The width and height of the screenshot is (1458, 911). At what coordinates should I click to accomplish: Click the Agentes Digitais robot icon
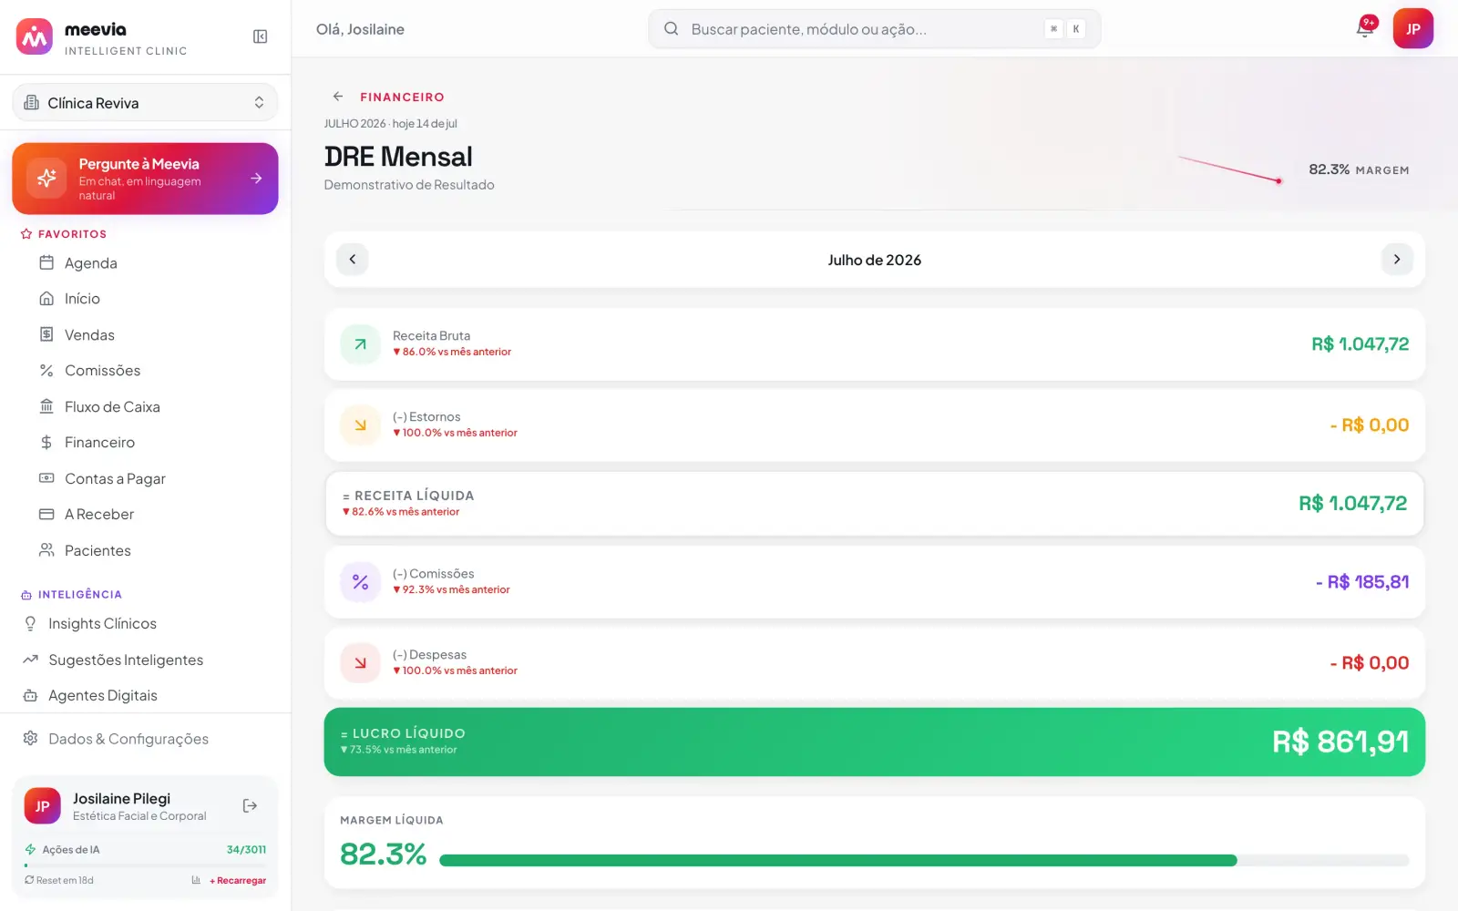pyautogui.click(x=30, y=695)
